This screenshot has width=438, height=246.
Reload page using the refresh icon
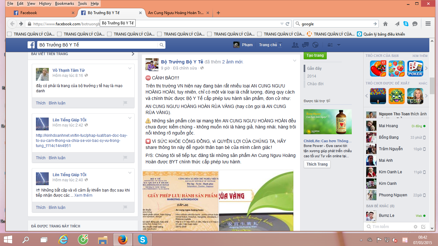coord(288,24)
